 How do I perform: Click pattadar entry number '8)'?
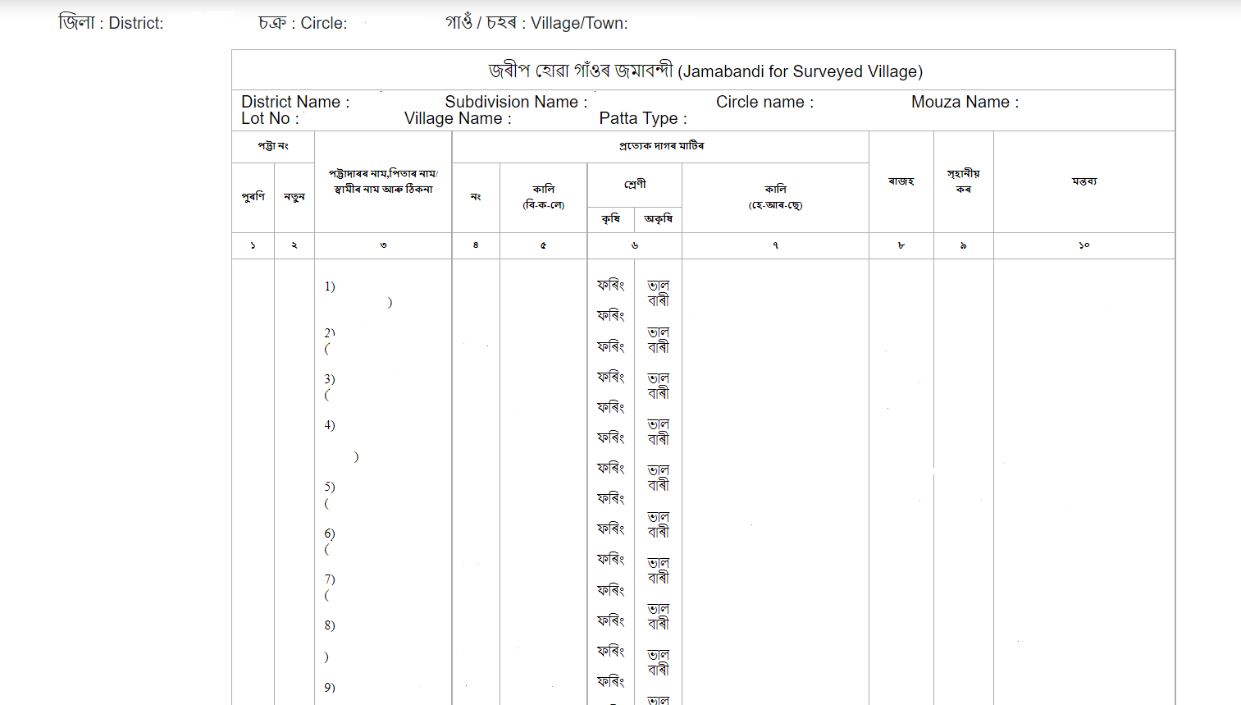[x=330, y=625]
